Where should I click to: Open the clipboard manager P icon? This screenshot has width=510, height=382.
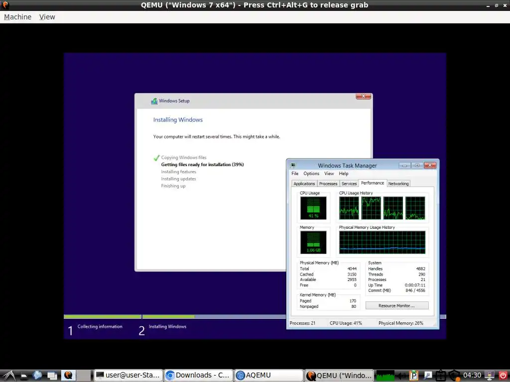pos(414,376)
